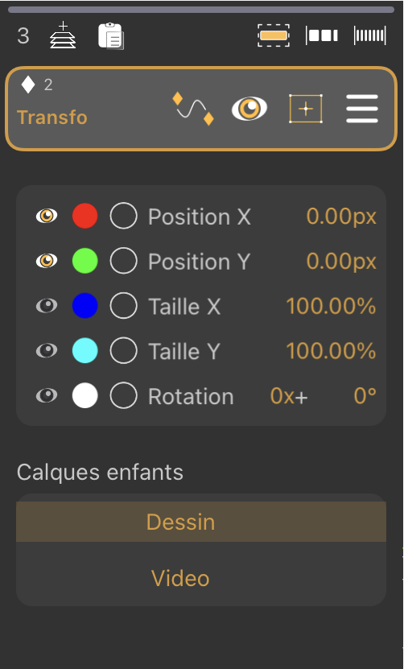Screen dimensions: 404x669
Task: Toggle the Transfo layer visibility eye
Action: [249, 109]
